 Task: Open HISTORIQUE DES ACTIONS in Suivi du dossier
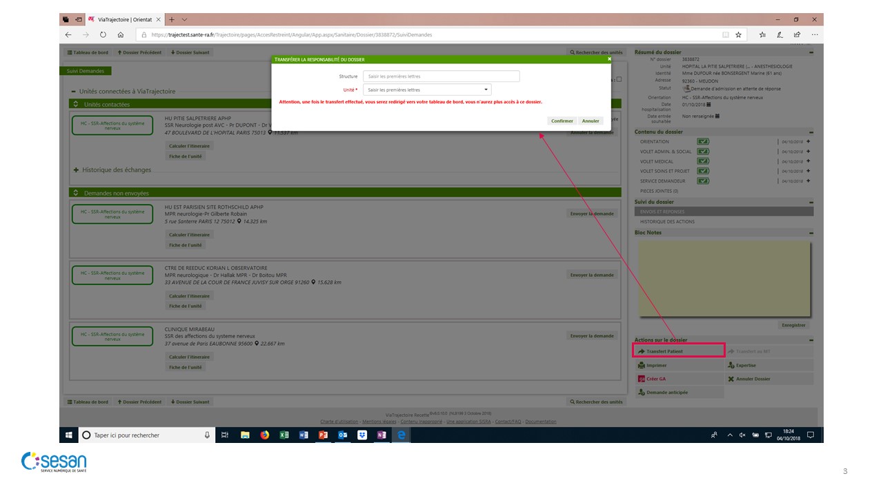pos(667,222)
